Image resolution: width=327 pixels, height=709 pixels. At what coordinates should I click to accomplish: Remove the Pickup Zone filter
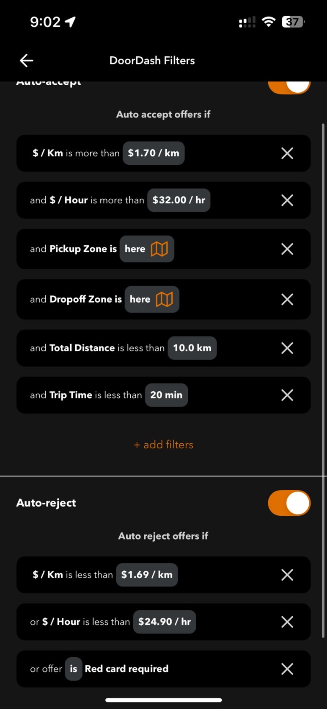tap(287, 249)
